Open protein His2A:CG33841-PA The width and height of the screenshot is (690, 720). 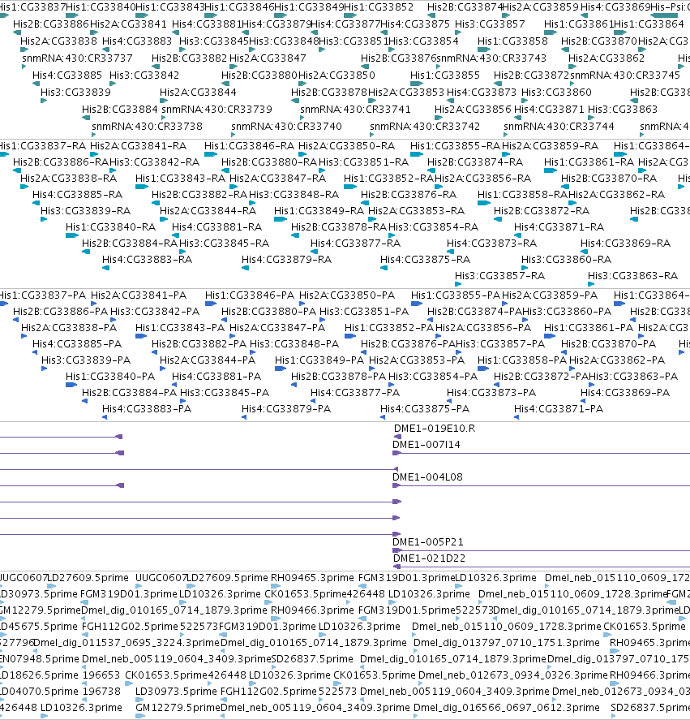pyautogui.click(x=139, y=295)
